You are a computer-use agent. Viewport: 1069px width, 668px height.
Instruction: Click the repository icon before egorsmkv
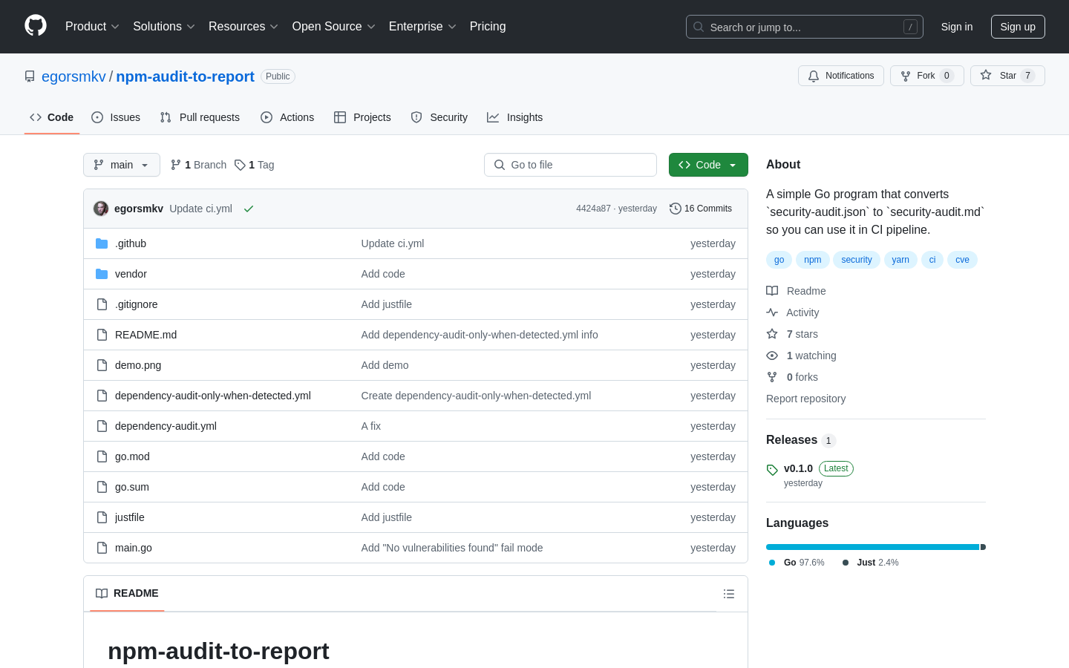click(30, 76)
